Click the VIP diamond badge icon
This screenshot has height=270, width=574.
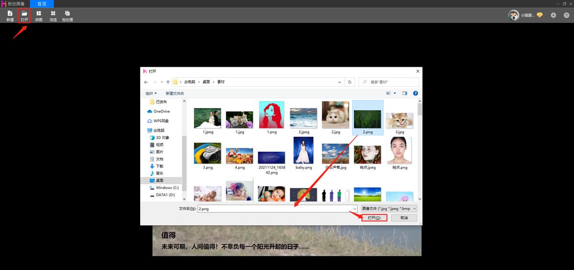pos(540,15)
